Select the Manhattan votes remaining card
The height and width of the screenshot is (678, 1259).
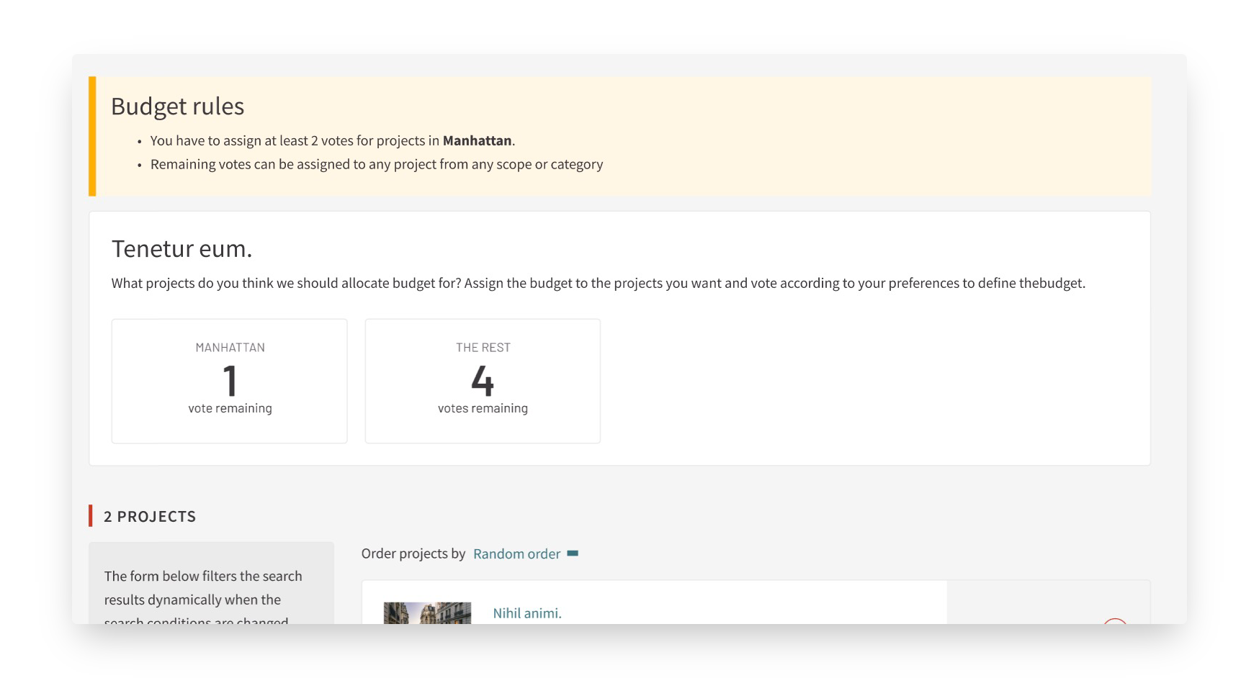point(230,381)
